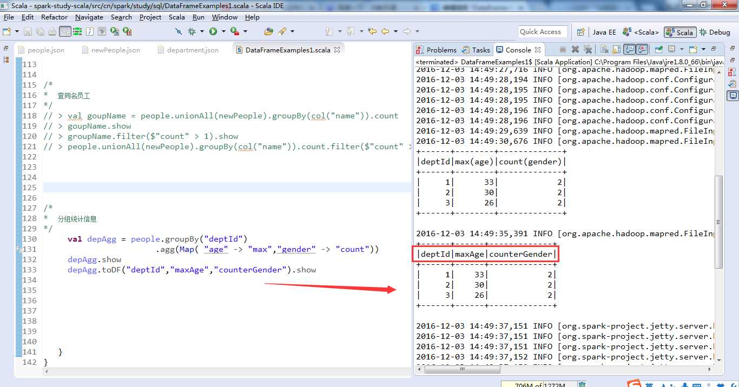This screenshot has height=387, width=739.
Task: Click the Display Selected Console icon
Action: click(x=672, y=49)
